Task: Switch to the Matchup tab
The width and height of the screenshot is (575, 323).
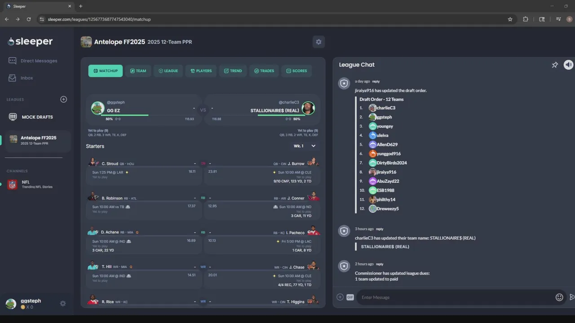Action: click(x=106, y=71)
